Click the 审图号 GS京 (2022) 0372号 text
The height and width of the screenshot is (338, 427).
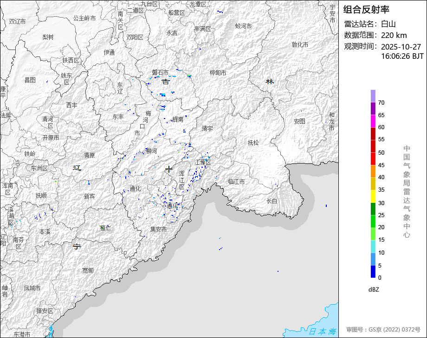pos(383,330)
